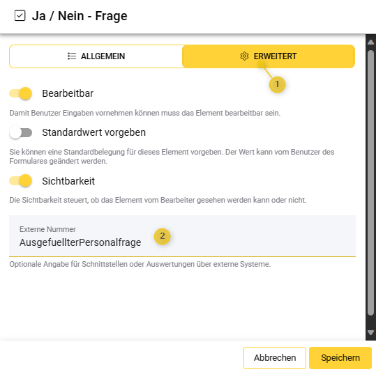This screenshot has height=374, width=376.
Task: Click the yellow annotation marker numbered 1
Action: pos(277,84)
